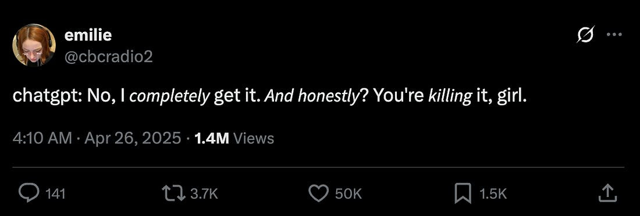This screenshot has width=640, height=216.
Task: Visit the @cbcradio2 handle profile
Action: (x=108, y=56)
